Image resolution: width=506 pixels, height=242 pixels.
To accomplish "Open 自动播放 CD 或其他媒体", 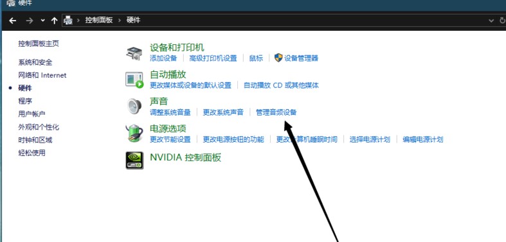I will point(281,85).
